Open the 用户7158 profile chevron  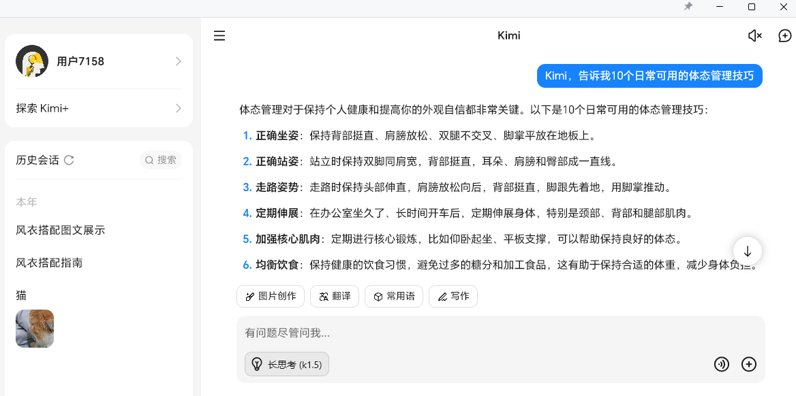pos(178,61)
